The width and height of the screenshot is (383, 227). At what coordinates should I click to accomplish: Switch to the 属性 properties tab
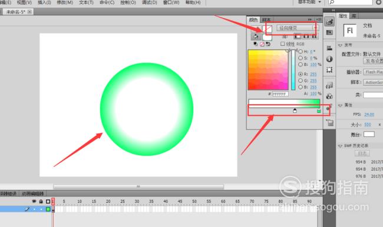point(343,16)
